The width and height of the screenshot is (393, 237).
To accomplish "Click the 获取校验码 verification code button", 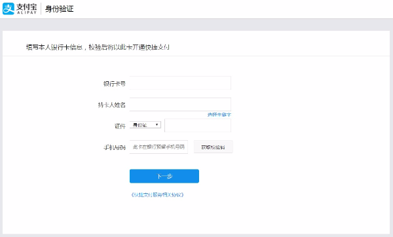I will pos(213,147).
